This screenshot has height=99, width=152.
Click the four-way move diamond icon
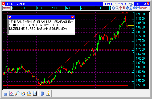113,8
